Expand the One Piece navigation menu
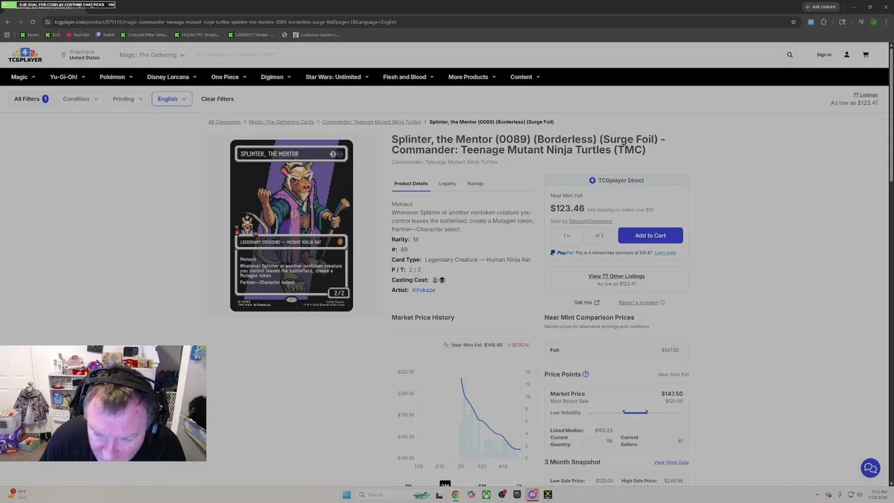 pyautogui.click(x=228, y=77)
